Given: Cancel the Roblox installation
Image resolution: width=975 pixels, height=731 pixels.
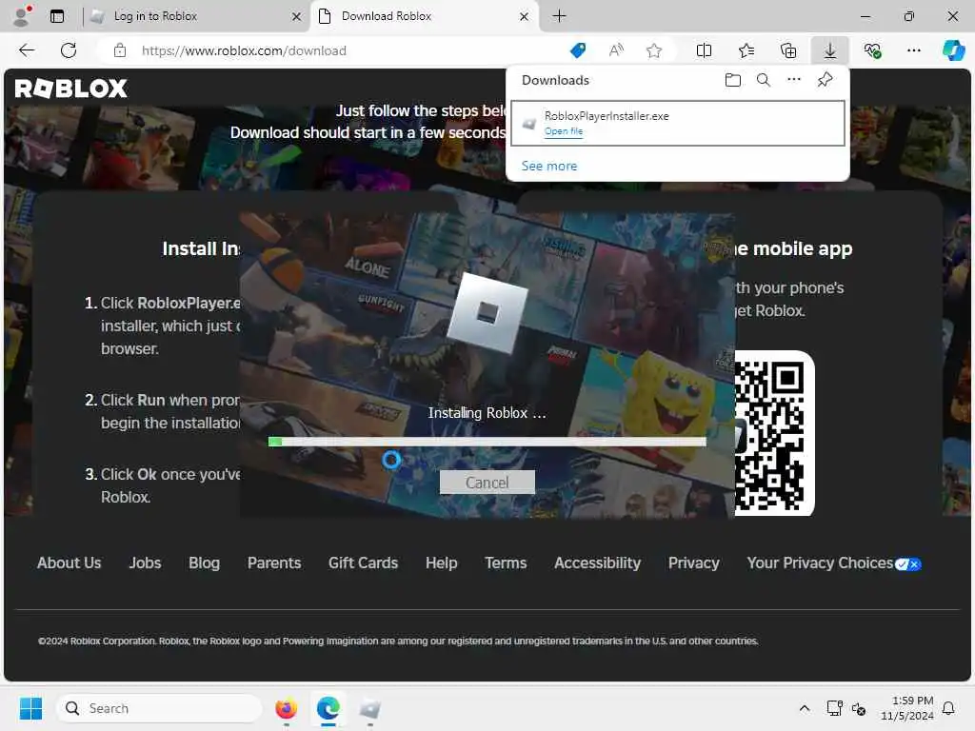Looking at the screenshot, I should coord(487,483).
